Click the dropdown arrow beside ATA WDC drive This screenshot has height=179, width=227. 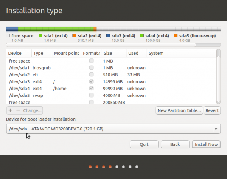216,129
